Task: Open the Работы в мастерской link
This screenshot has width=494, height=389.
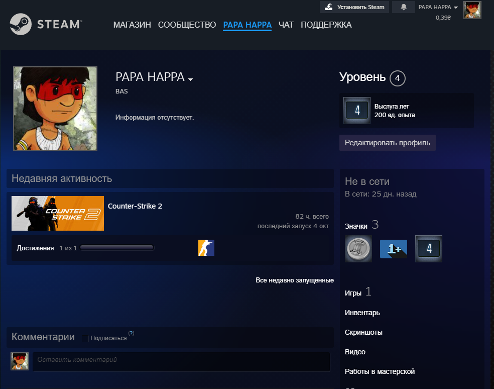Action: coord(380,371)
